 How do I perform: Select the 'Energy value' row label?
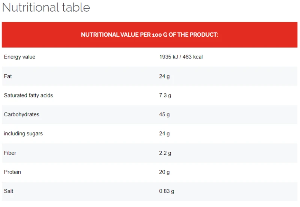(19, 57)
